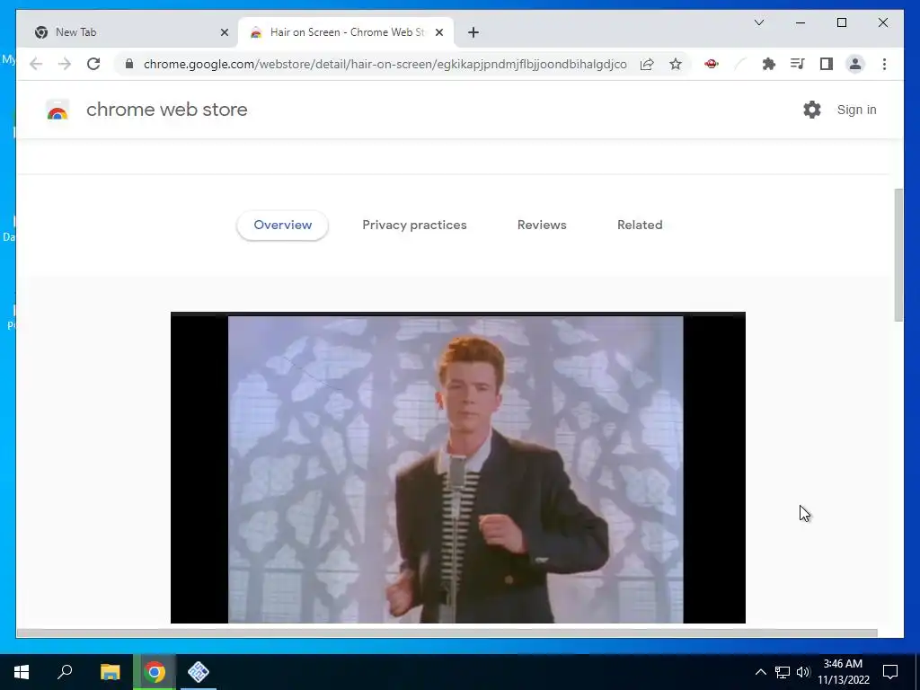Go forward to the next page
This screenshot has height=690, width=920.
[65, 64]
